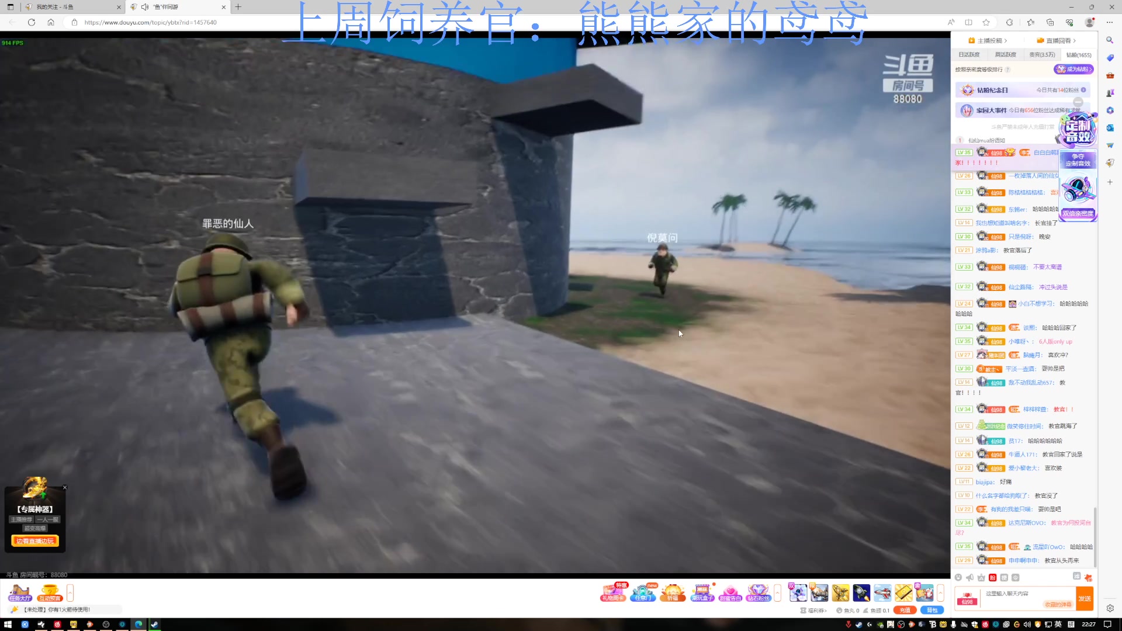The image size is (1122, 631).
Task: Refresh the browser page
Action: (x=32, y=22)
